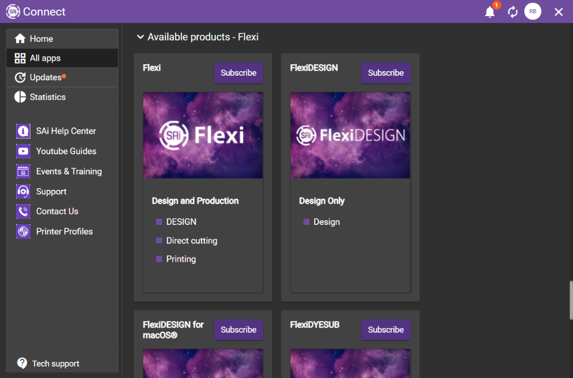Open SAi Help Center info icon

pos(22,131)
